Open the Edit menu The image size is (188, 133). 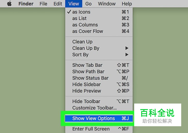58,4
